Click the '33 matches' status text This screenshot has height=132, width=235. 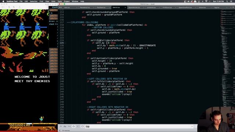tap(66, 131)
